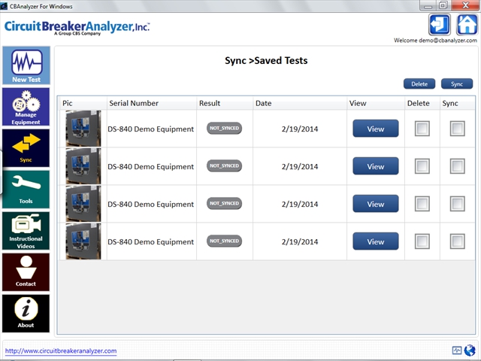Click the second row's equipment thumbnail

[x=83, y=166]
